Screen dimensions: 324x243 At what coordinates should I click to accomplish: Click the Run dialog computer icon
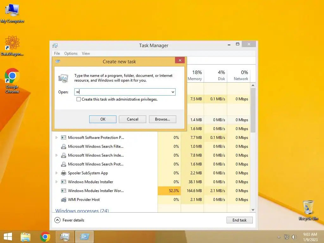pos(64,78)
